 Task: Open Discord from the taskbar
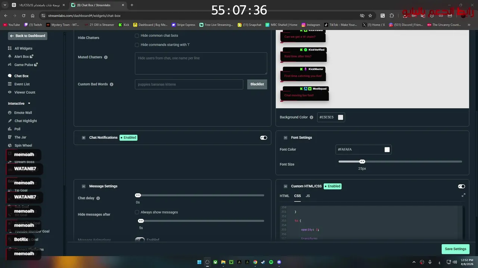279,262
